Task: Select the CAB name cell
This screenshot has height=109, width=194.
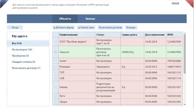Action: 77,78
